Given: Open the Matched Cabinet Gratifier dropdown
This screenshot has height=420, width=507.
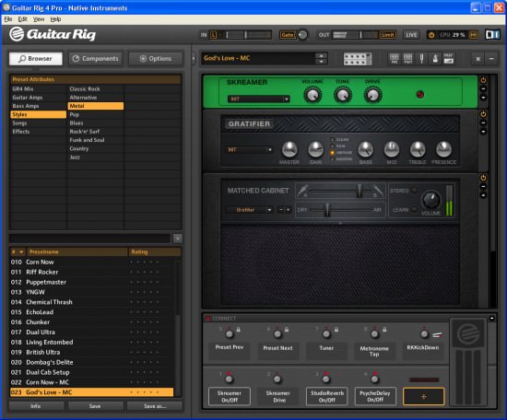Looking at the screenshot, I should (249, 210).
